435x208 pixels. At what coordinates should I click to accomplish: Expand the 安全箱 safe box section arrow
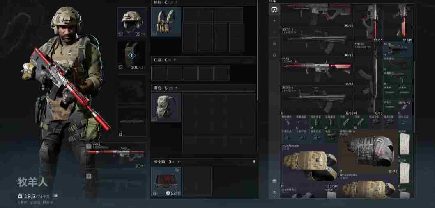179,162
